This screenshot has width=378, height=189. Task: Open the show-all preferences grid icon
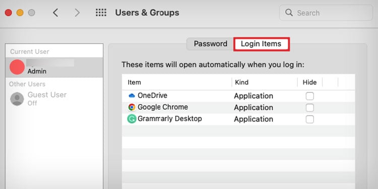click(x=101, y=13)
